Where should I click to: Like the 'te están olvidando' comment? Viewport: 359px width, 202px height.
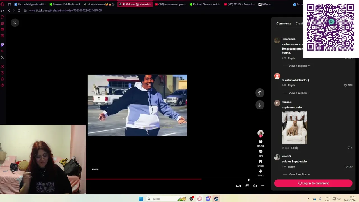[346, 85]
